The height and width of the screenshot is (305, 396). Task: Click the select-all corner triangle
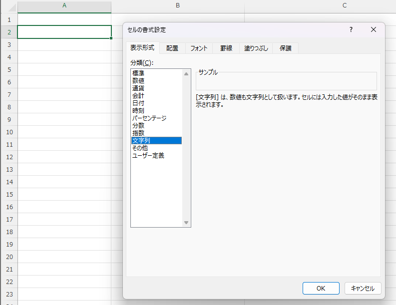(11, 7)
